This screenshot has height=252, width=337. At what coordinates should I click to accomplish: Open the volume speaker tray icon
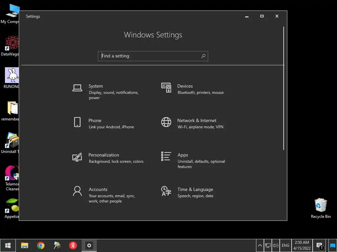(x=275, y=245)
